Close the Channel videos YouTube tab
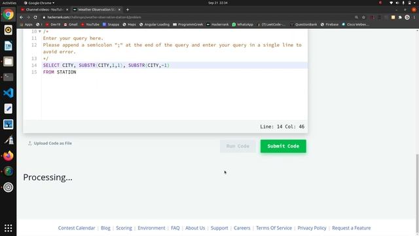The height and width of the screenshot is (236, 419). [67, 10]
